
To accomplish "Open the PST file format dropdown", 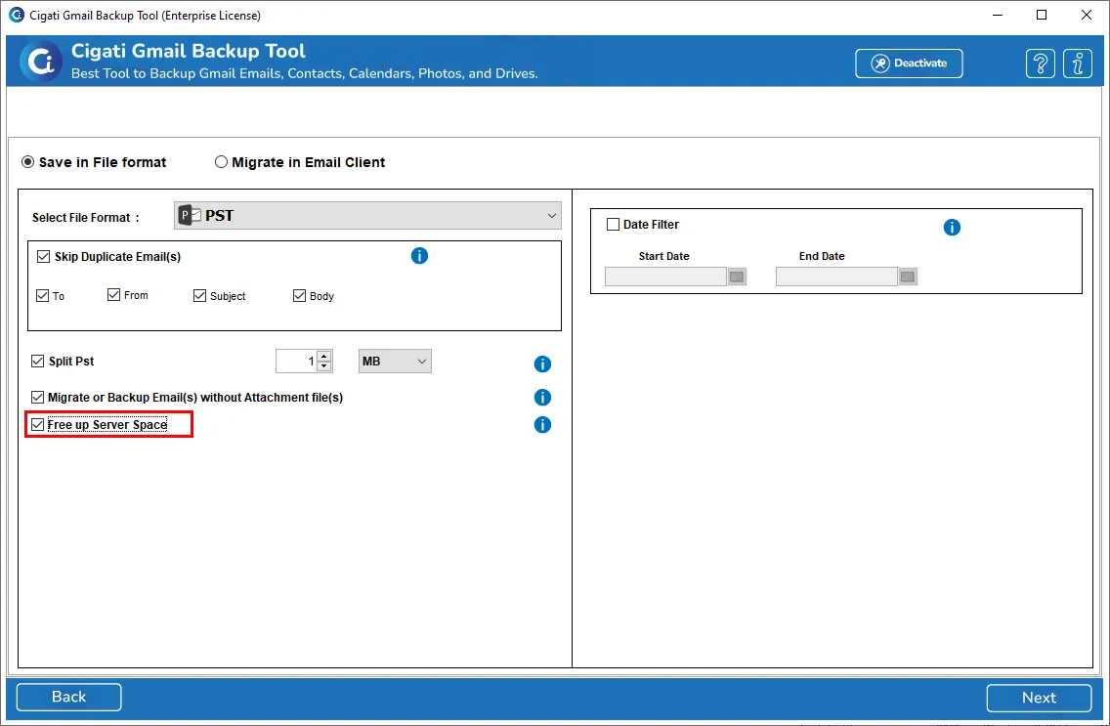I will coord(367,215).
